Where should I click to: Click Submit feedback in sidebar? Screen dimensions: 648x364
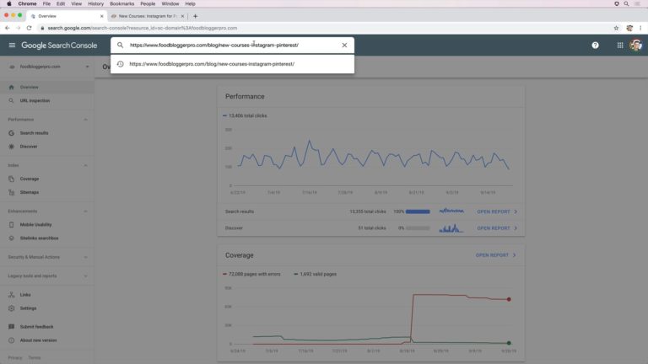pos(46,327)
